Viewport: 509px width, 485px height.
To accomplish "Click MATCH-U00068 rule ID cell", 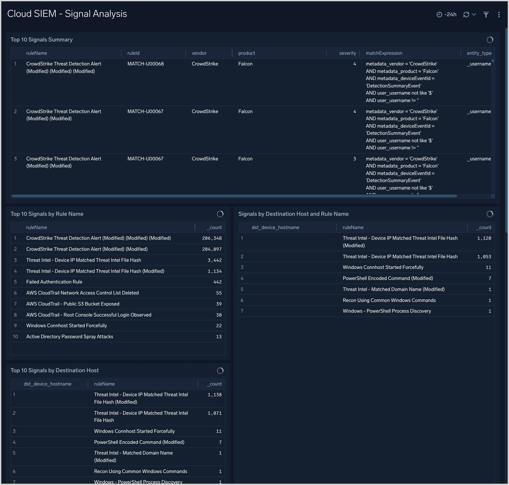I will click(145, 64).
